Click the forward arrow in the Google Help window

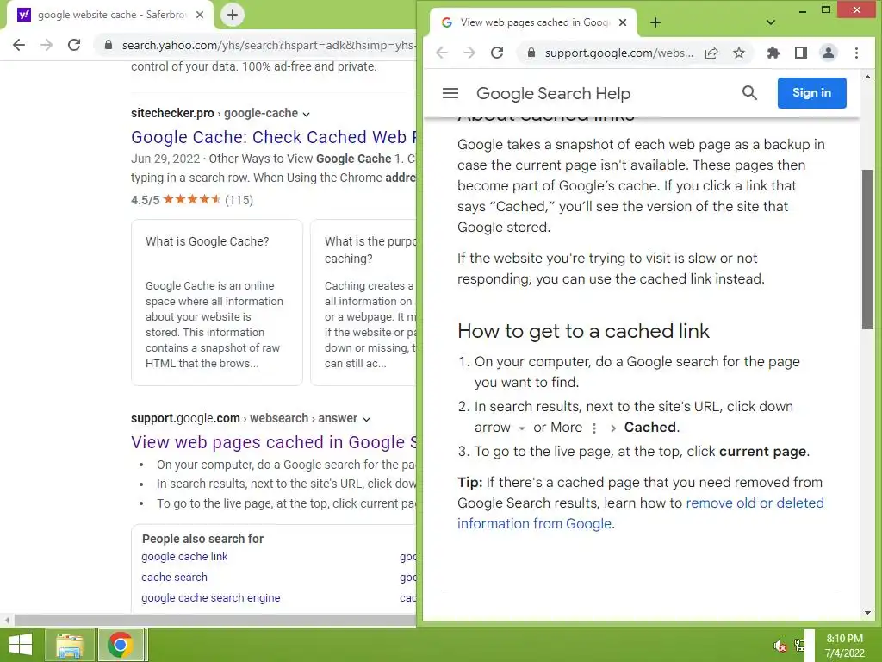(x=469, y=53)
